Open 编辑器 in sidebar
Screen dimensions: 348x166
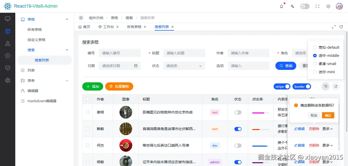45,91
